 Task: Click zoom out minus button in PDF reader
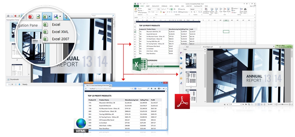pyautogui.click(x=277, y=104)
